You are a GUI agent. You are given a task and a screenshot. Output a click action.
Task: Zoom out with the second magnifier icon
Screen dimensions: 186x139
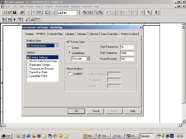pyautogui.click(x=90, y=12)
